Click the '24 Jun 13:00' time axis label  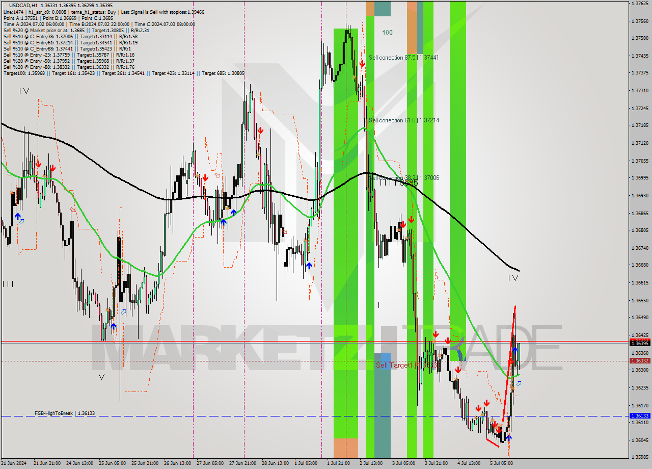point(79,463)
